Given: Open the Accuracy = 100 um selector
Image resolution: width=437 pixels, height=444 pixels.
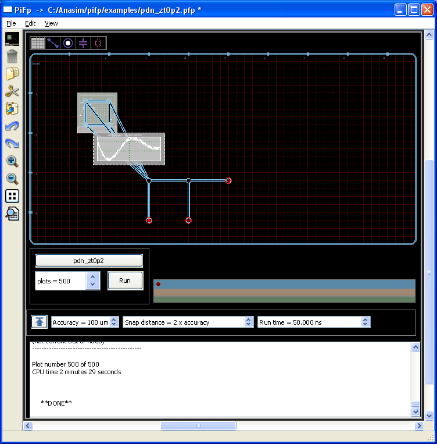Looking at the screenshot, I should pyautogui.click(x=85, y=322).
